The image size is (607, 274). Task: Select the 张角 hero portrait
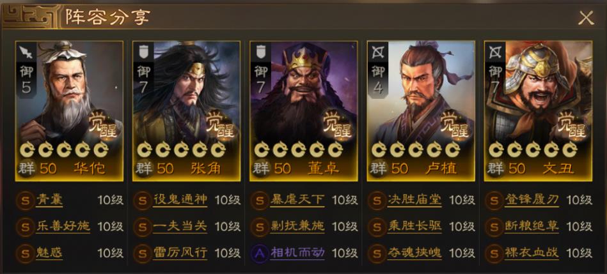pos(186,111)
